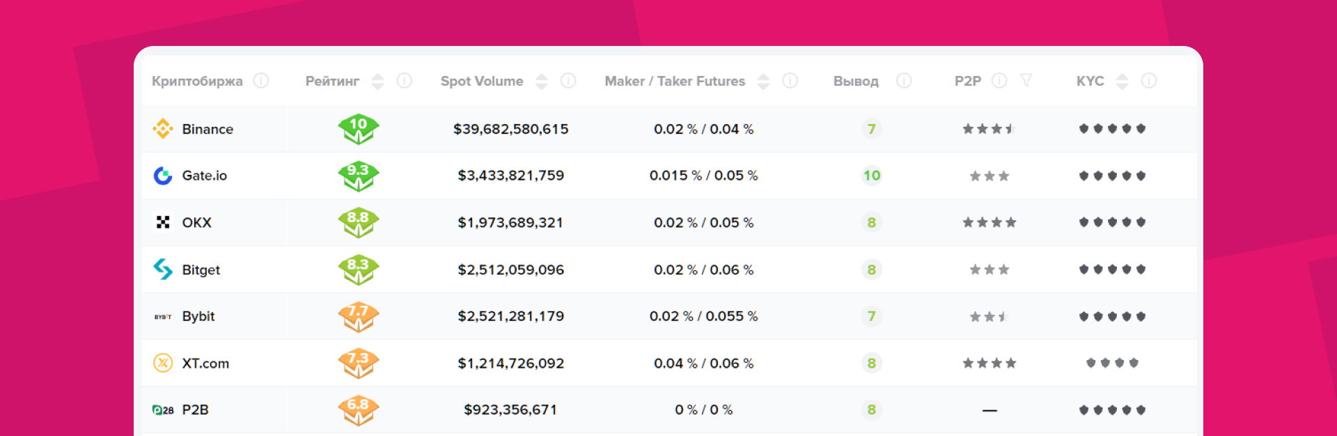This screenshot has height=436, width=1337.
Task: Open the Binance exchange link
Action: [x=208, y=129]
